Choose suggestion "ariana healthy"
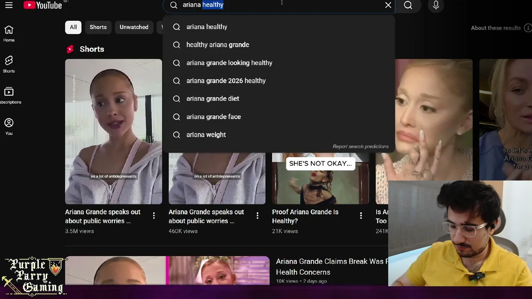The image size is (532, 299). (x=278, y=27)
